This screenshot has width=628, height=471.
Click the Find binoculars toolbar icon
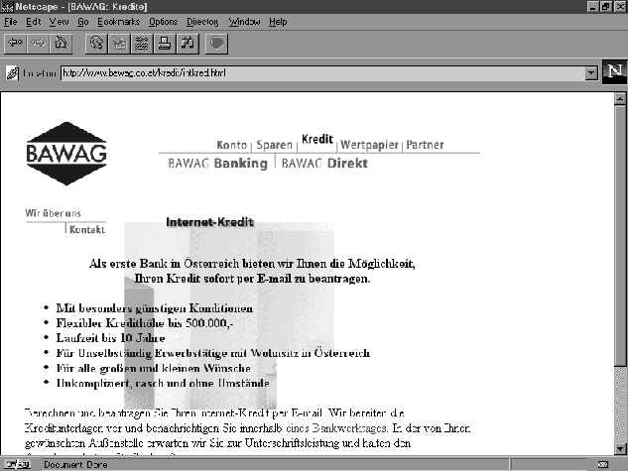188,44
